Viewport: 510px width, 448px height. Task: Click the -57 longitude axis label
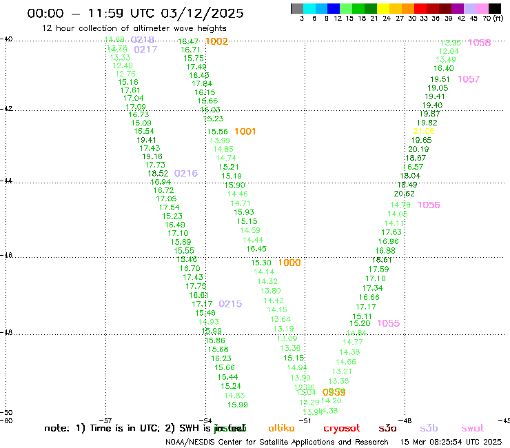[105, 421]
